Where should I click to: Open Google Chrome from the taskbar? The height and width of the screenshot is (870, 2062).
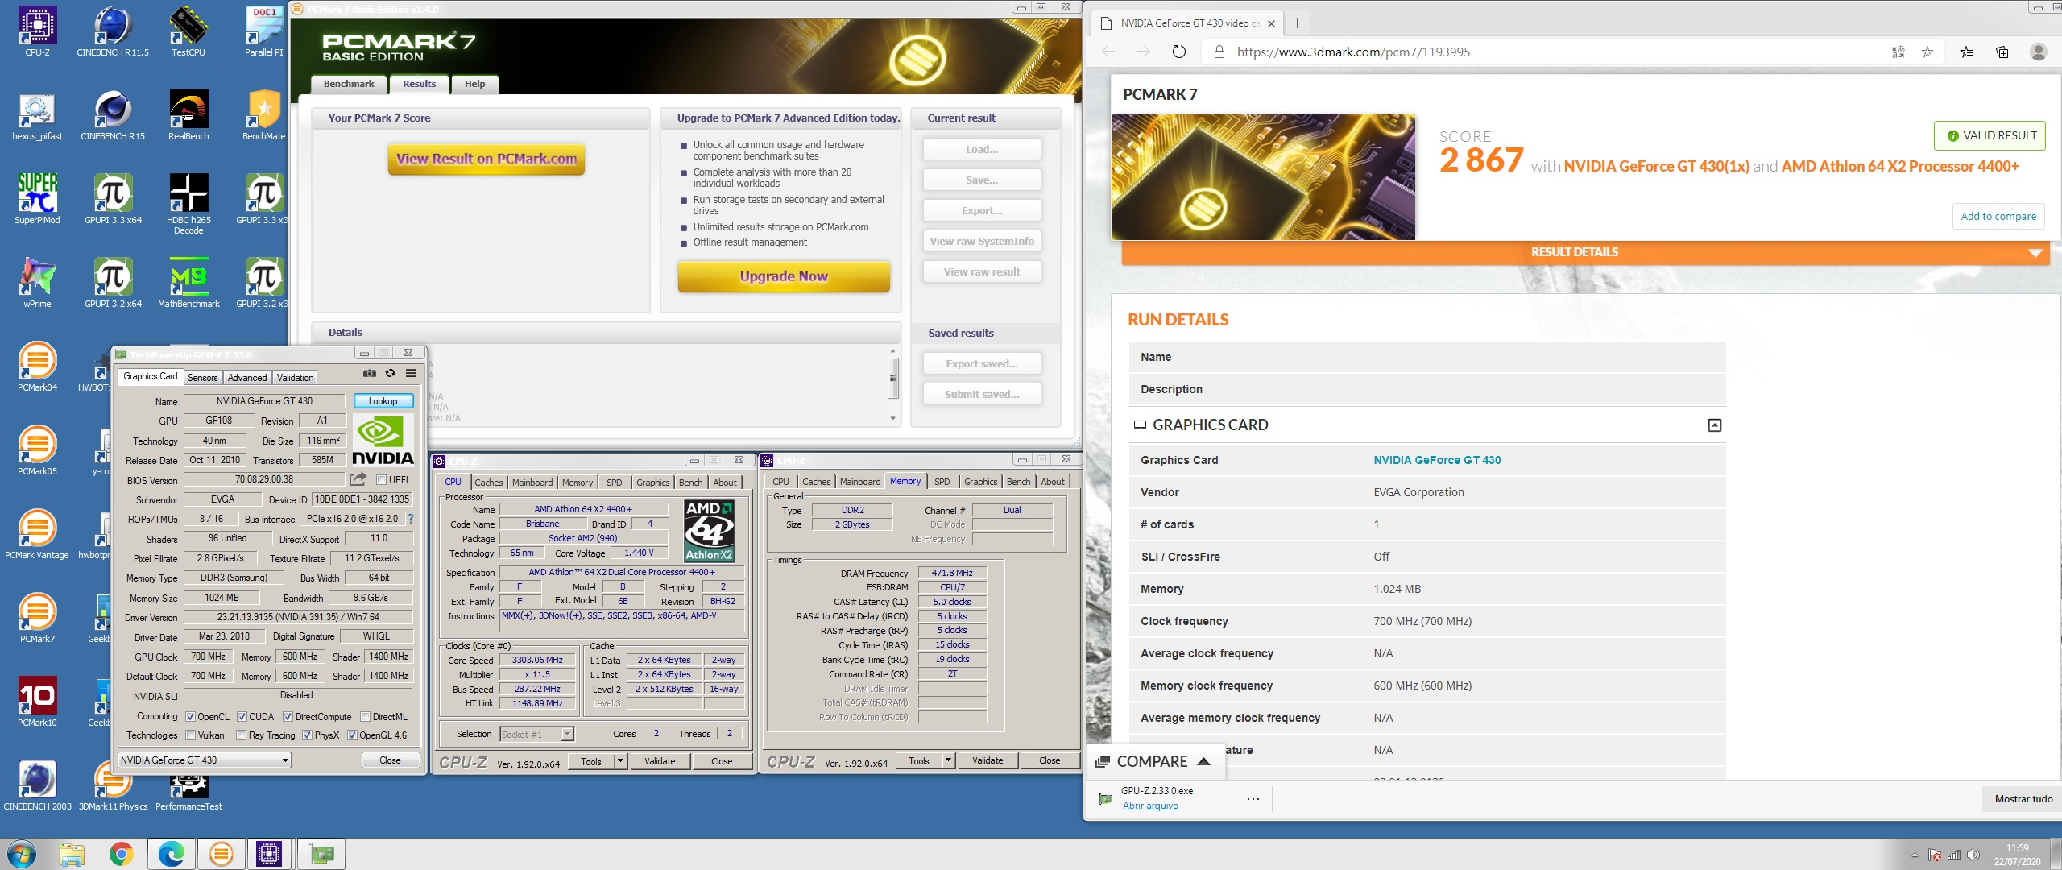coord(122,854)
